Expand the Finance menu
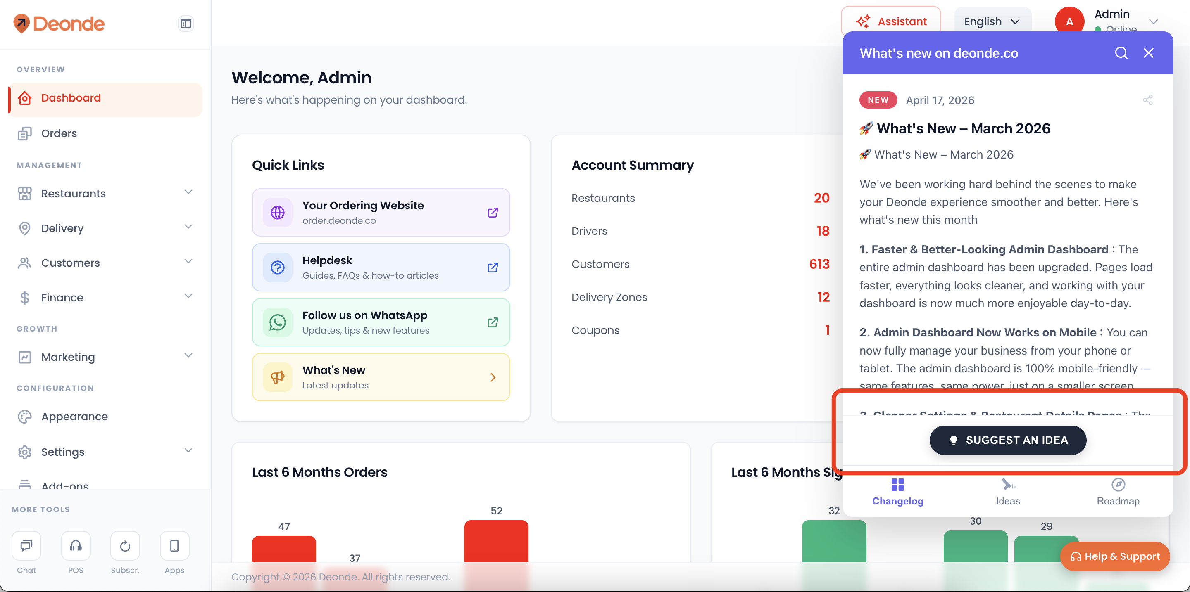 [x=105, y=297]
